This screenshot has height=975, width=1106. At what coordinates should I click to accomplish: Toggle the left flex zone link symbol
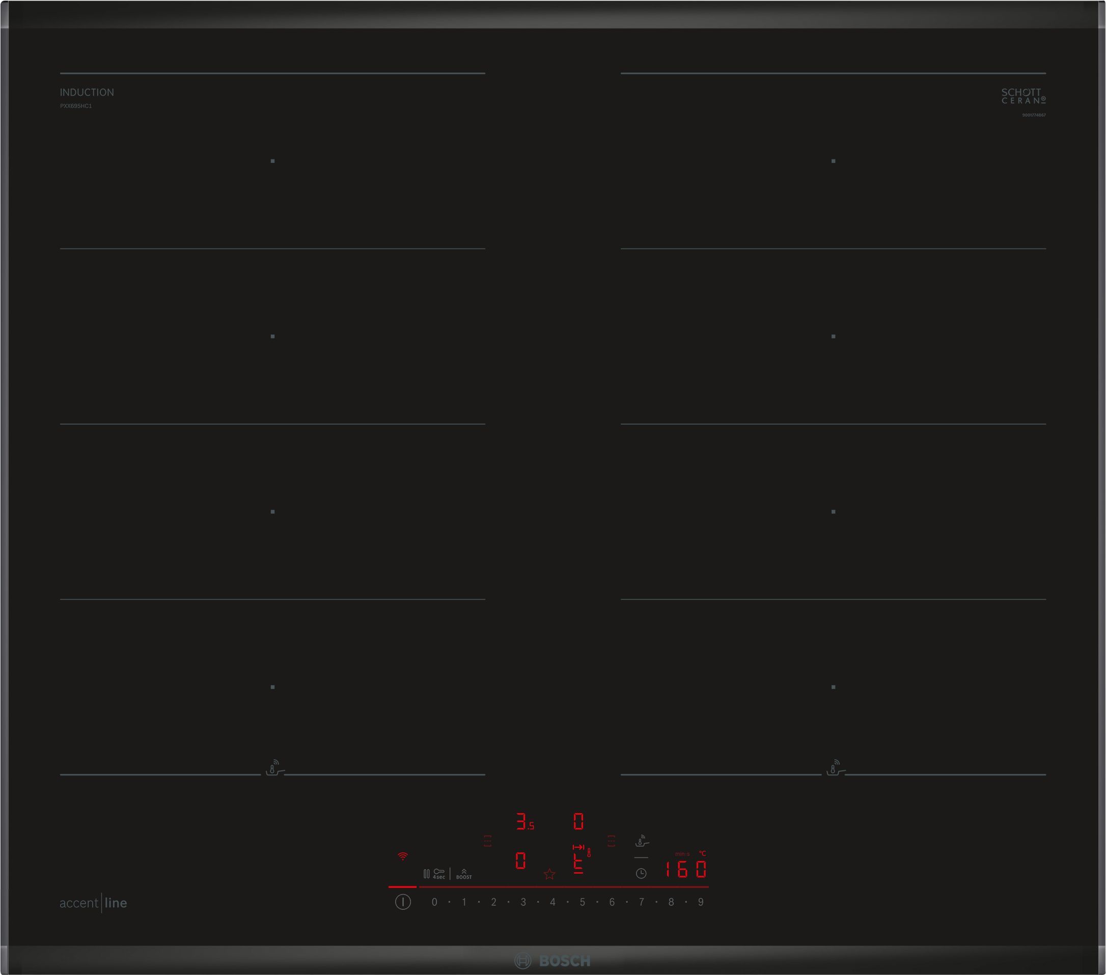(x=487, y=841)
